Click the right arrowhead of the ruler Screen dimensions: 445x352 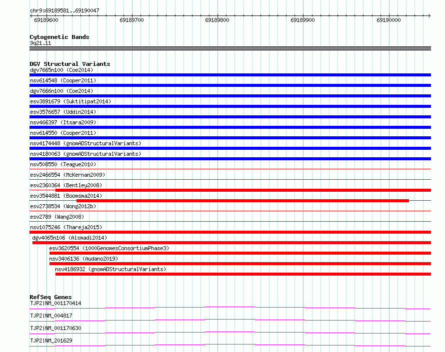point(429,15)
